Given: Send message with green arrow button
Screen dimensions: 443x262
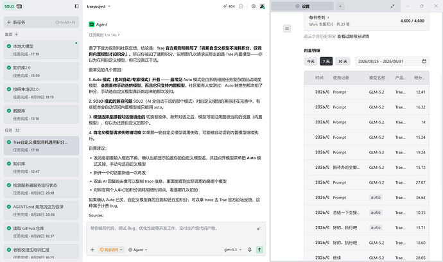Looking at the screenshot, I should (259, 250).
